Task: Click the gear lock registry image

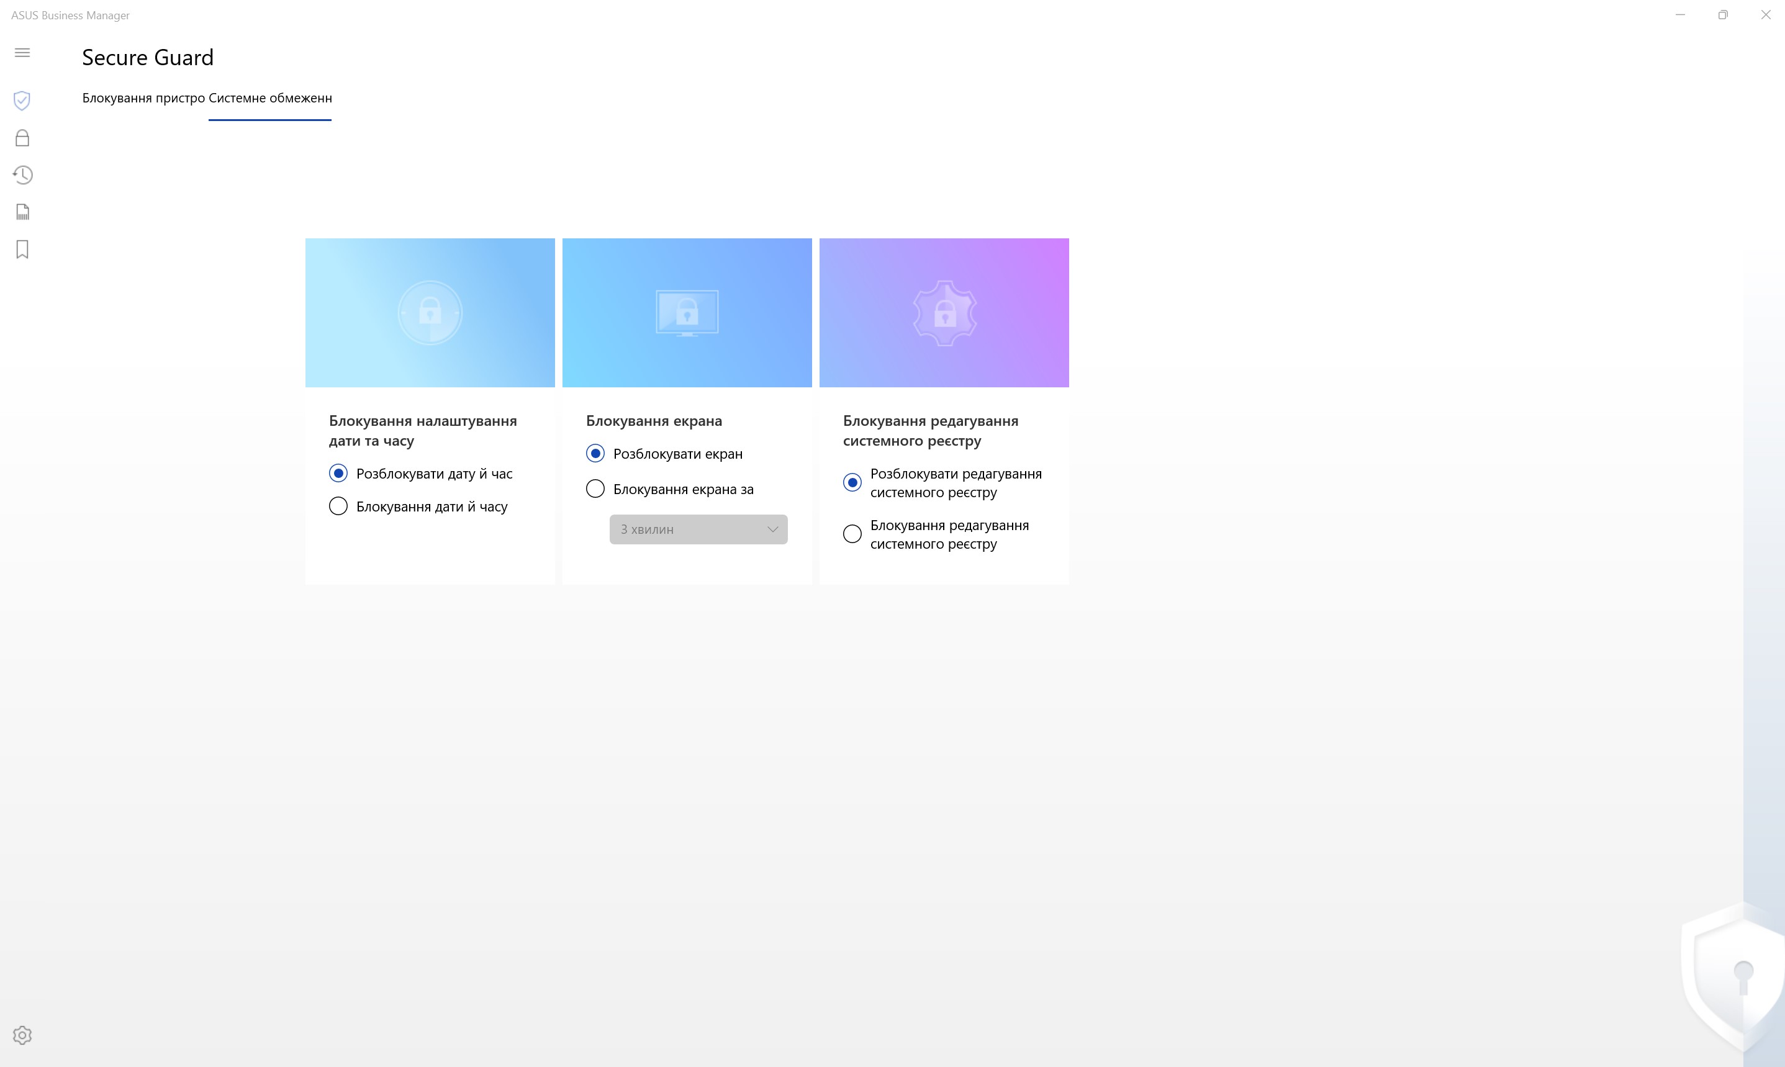Action: pyautogui.click(x=944, y=313)
